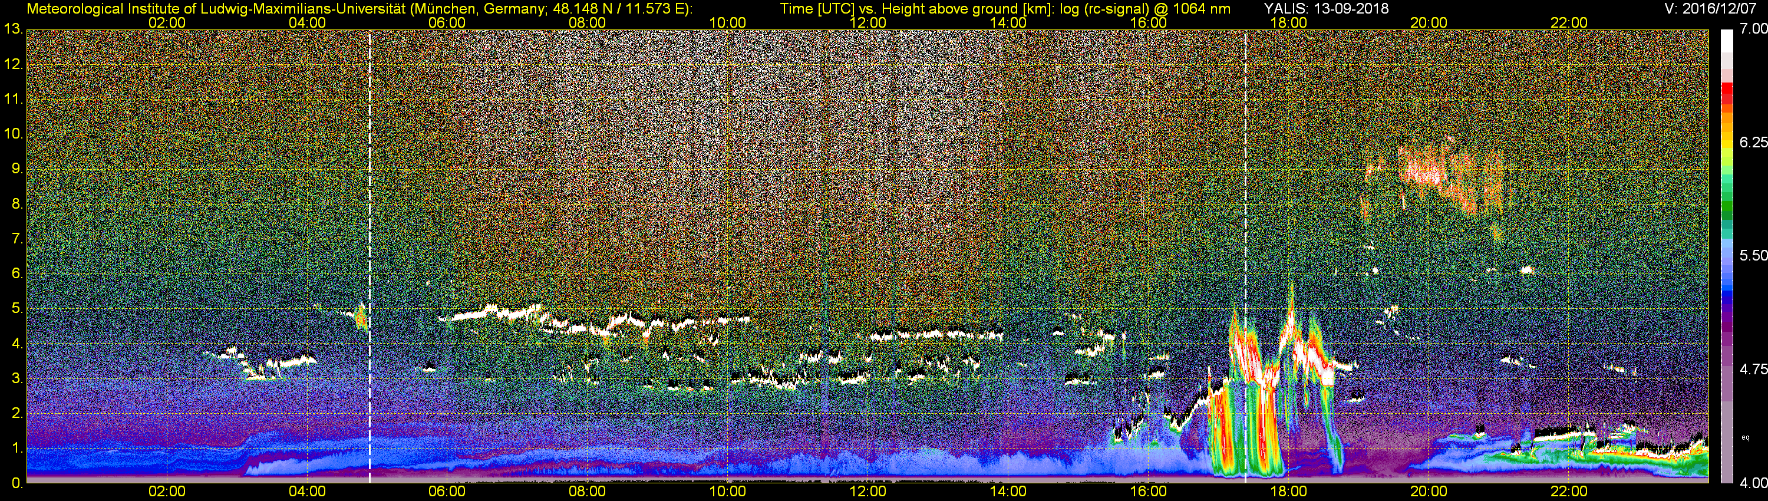This screenshot has width=1768, height=501.
Task: Select the 04:00 label on the bottom time axis
Action: point(307,492)
